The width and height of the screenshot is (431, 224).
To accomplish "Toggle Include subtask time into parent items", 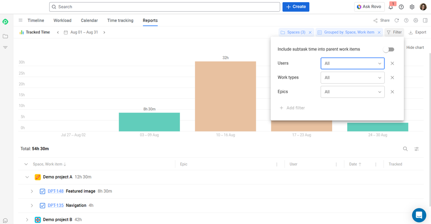I will [389, 50].
